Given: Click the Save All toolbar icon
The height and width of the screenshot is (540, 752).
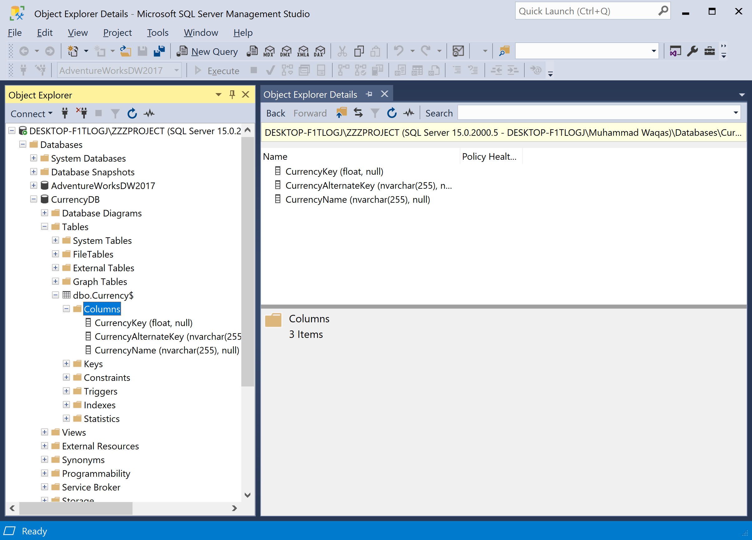Looking at the screenshot, I should [x=160, y=51].
